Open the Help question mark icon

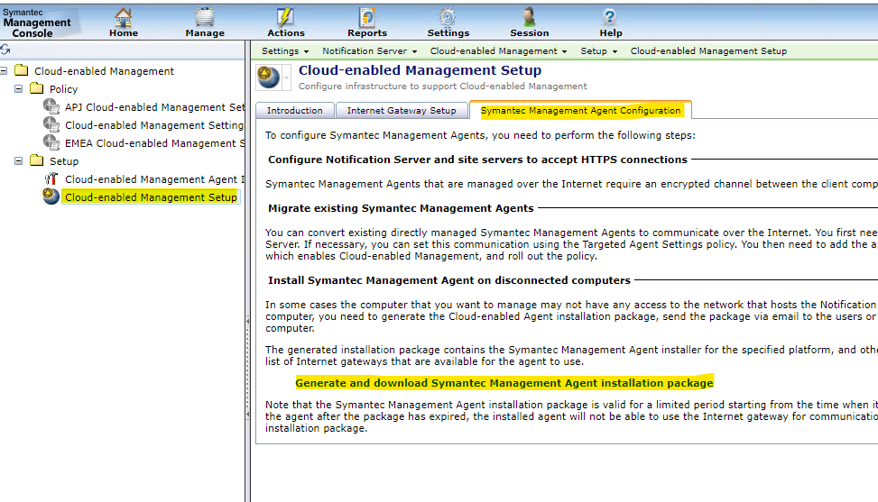[610, 18]
